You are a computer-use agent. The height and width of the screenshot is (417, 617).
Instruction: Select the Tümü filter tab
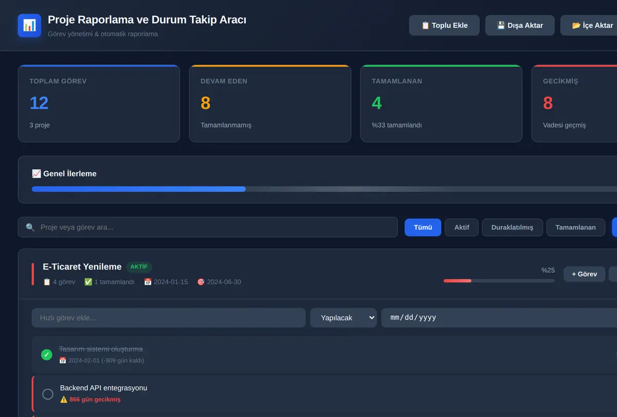pyautogui.click(x=423, y=227)
